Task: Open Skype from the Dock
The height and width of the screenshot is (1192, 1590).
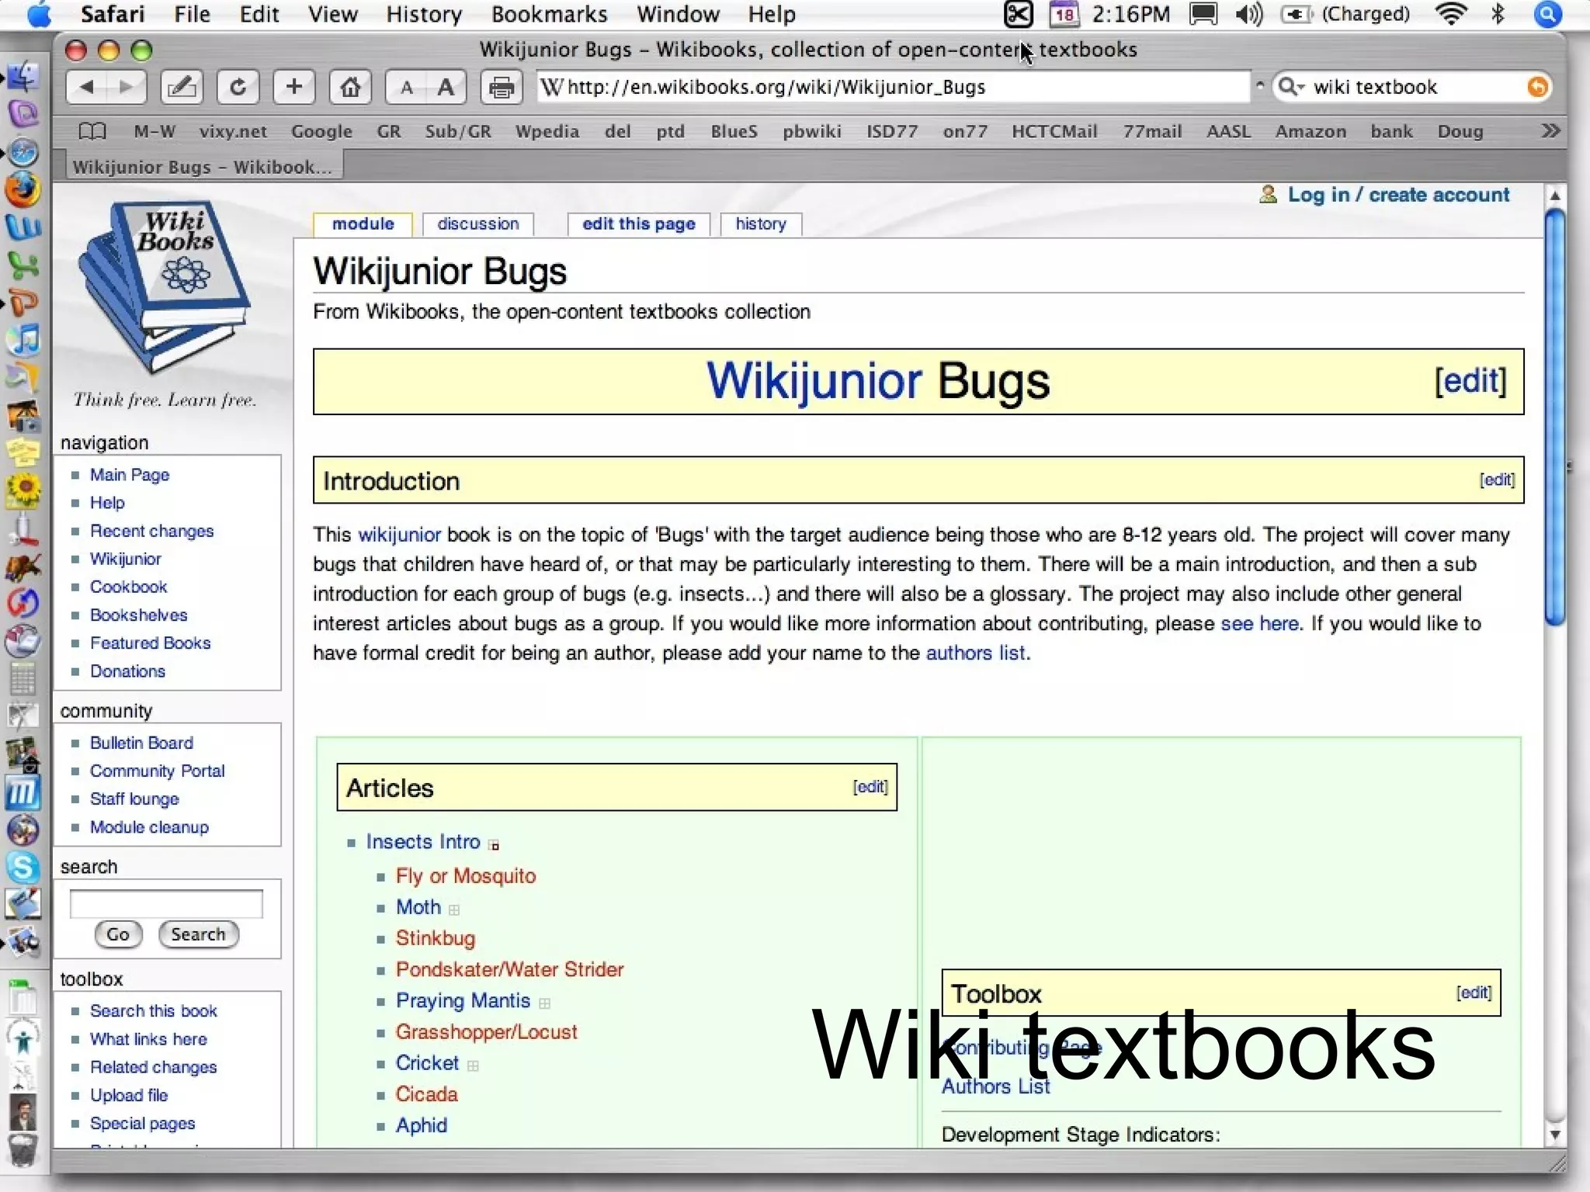Action: click(23, 867)
